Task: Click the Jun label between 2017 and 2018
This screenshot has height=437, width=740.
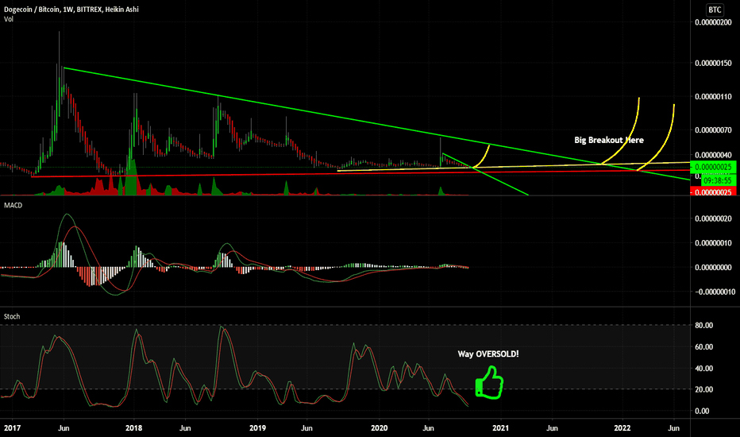Action: (x=64, y=428)
